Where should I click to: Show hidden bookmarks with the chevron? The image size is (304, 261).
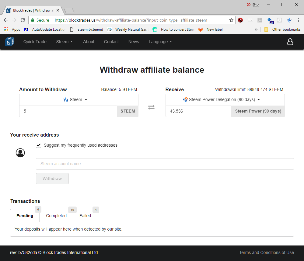coord(256,30)
